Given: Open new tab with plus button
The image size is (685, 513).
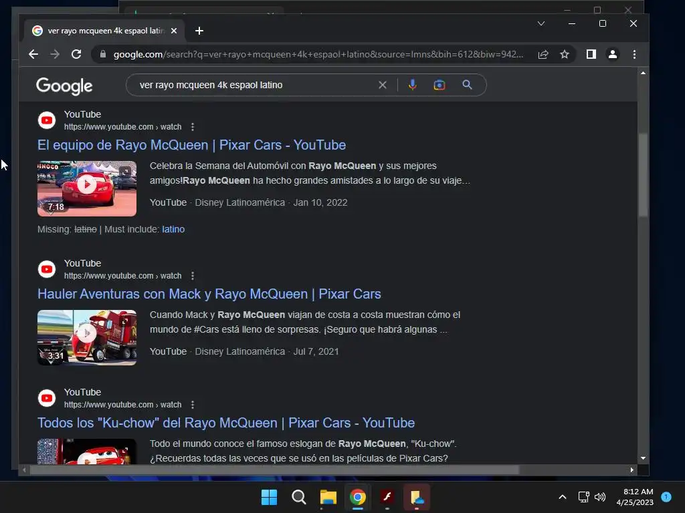Looking at the screenshot, I should coord(199,31).
